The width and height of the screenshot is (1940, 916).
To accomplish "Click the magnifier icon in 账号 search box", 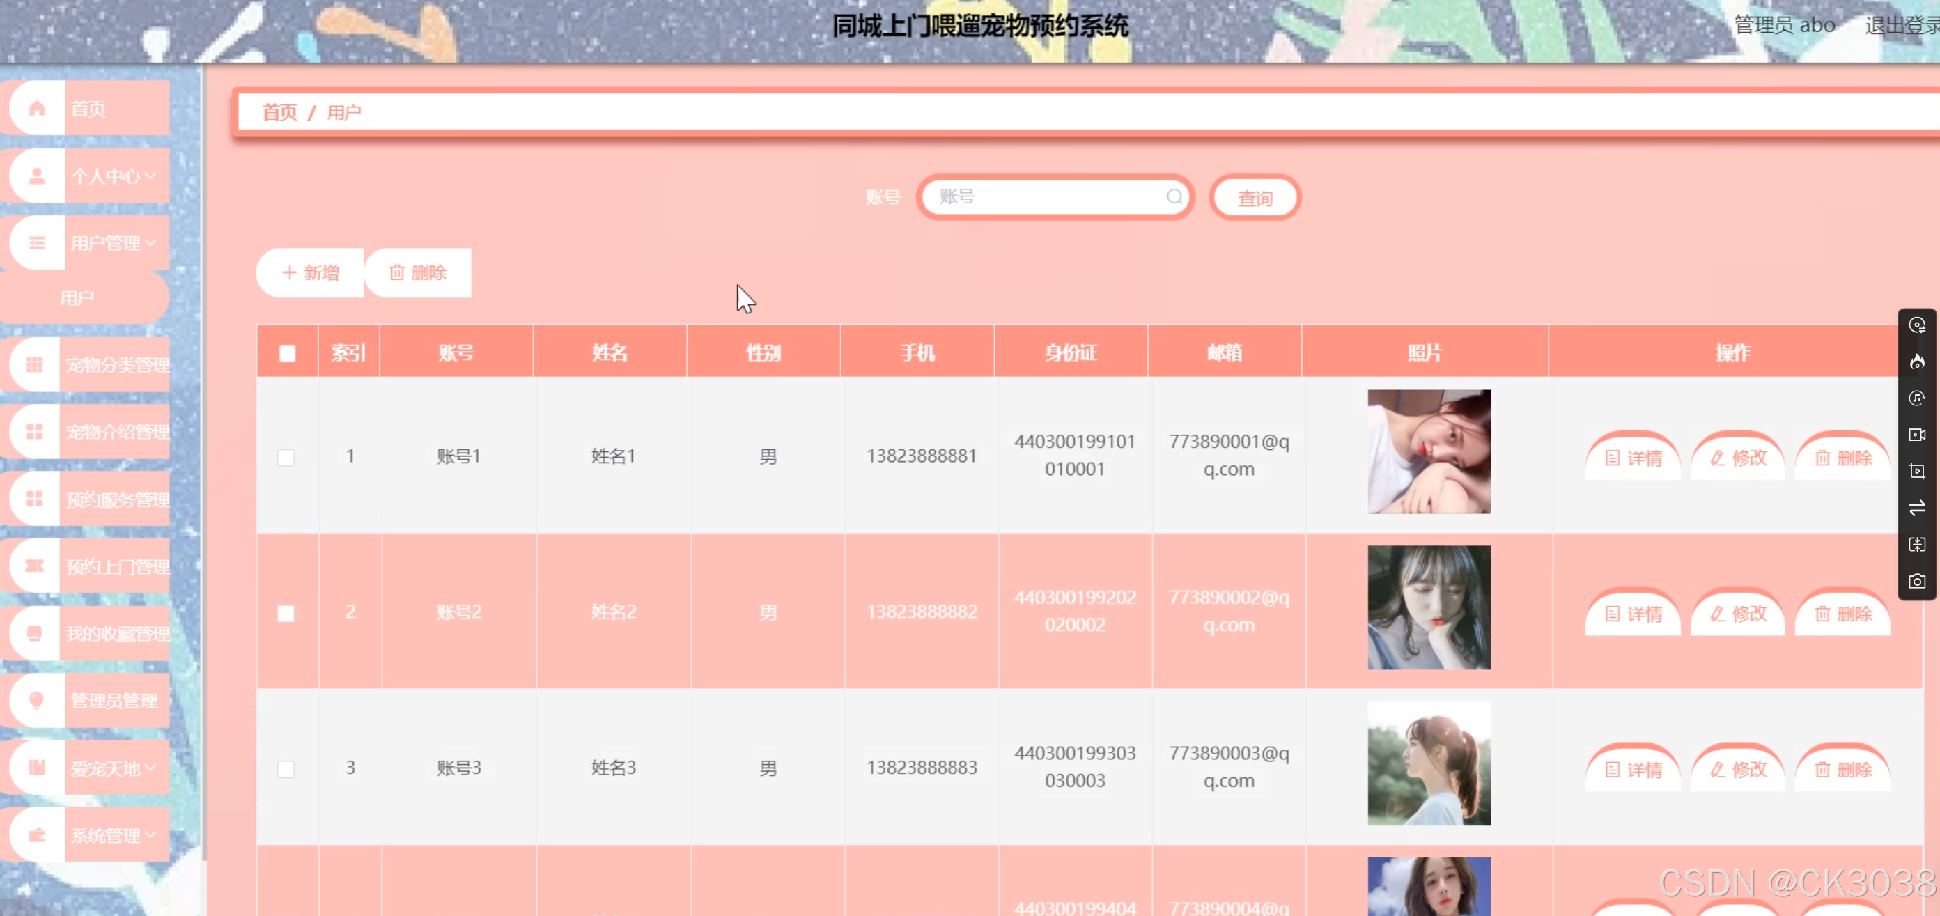I will pyautogui.click(x=1174, y=196).
